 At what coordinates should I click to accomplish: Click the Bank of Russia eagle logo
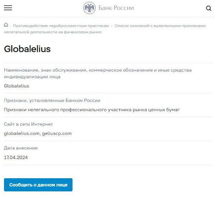point(89,8)
